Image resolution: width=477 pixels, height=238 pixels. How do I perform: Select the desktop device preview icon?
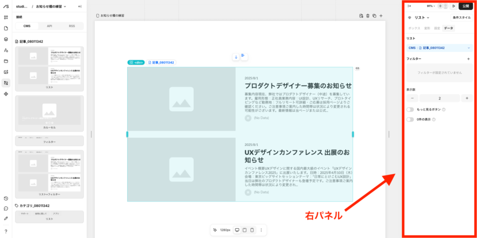tap(237, 230)
